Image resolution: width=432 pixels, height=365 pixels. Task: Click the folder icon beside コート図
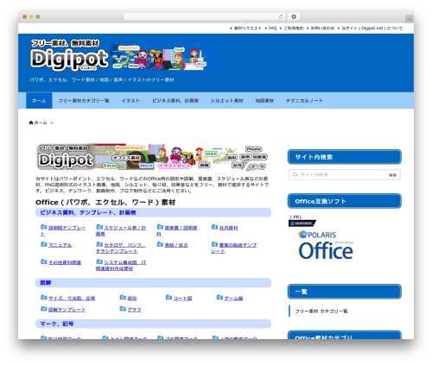(168, 298)
